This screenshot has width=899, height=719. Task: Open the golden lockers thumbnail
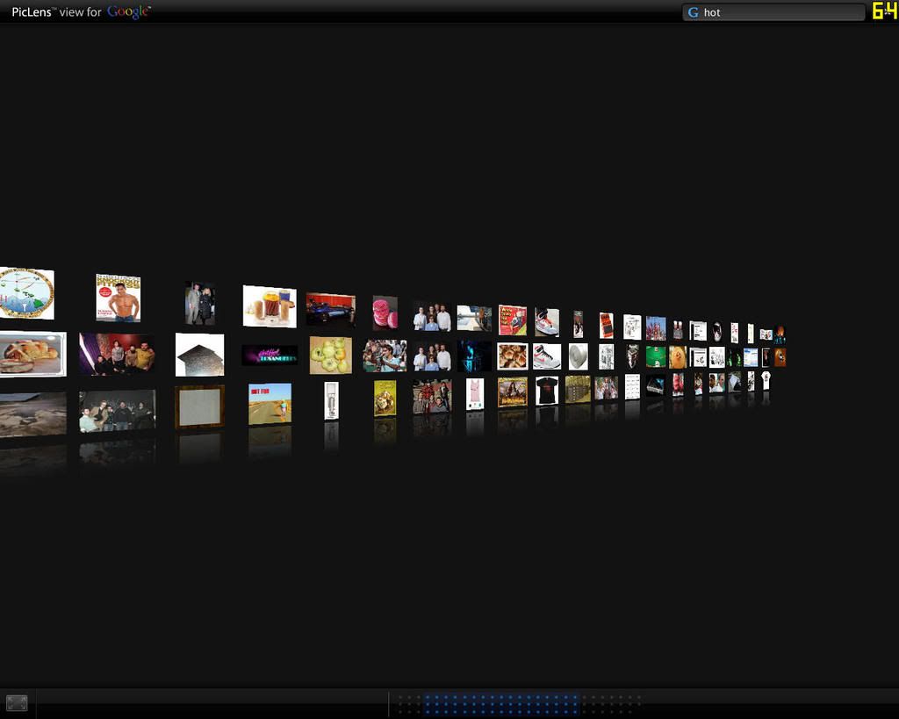click(578, 389)
